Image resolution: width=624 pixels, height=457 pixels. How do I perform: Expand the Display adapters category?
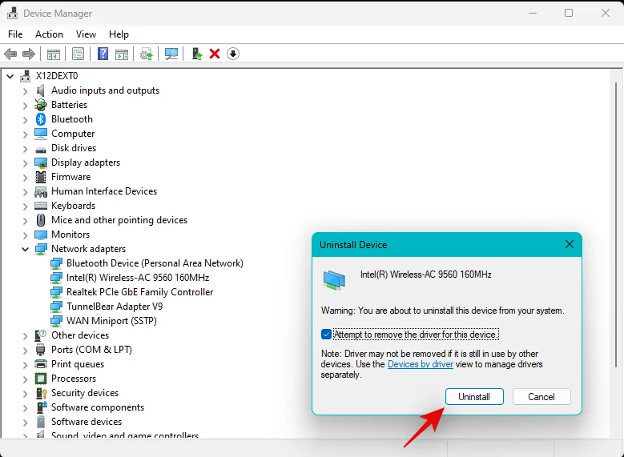[25, 162]
